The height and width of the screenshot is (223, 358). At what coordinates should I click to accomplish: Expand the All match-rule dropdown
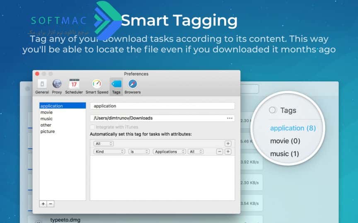103,144
